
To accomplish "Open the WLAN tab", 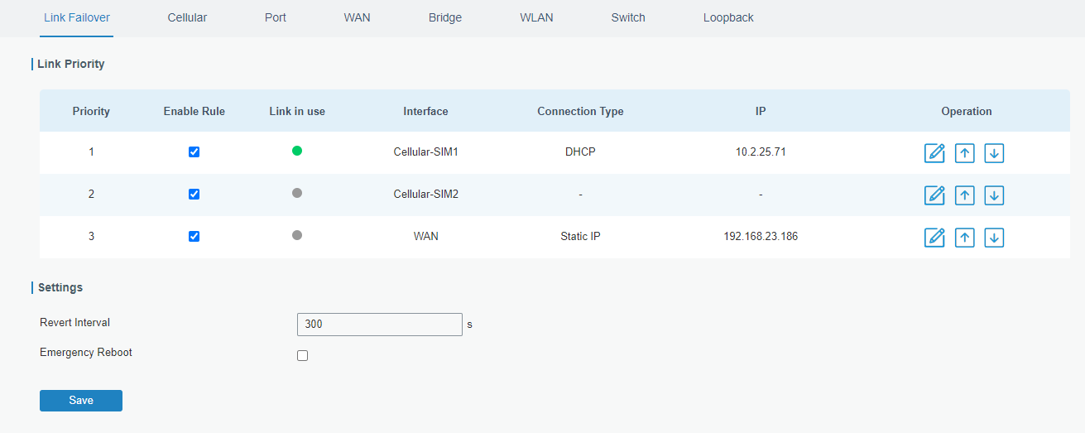I will tap(536, 17).
